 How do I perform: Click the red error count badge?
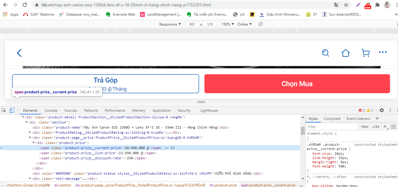click(361, 110)
